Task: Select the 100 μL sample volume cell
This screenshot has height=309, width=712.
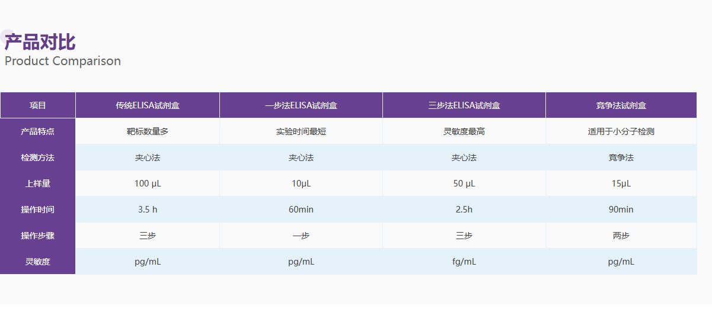Action: click(x=148, y=184)
